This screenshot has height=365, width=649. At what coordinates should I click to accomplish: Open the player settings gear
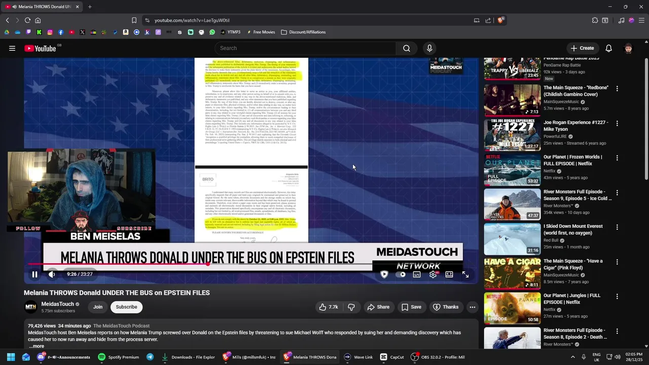(x=433, y=274)
